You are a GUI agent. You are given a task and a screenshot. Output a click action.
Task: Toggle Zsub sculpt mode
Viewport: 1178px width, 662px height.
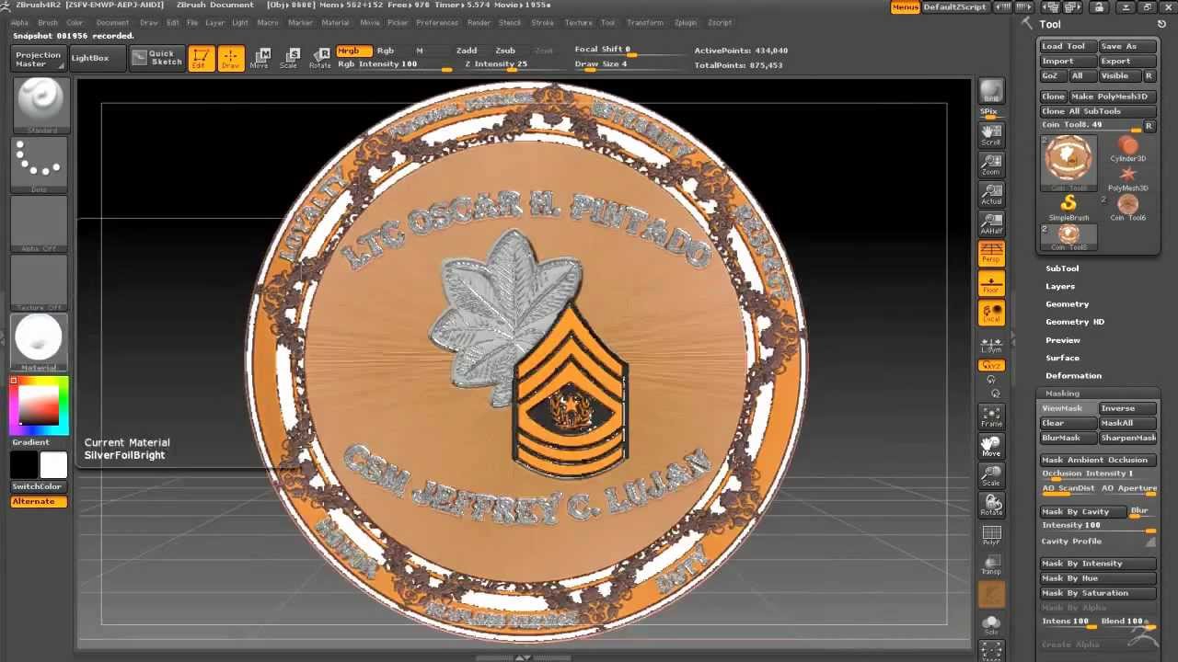tap(505, 51)
